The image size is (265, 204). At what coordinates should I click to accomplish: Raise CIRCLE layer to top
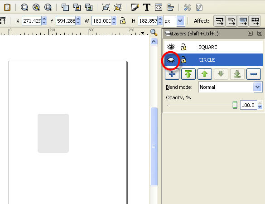pyautogui.click(x=188, y=74)
